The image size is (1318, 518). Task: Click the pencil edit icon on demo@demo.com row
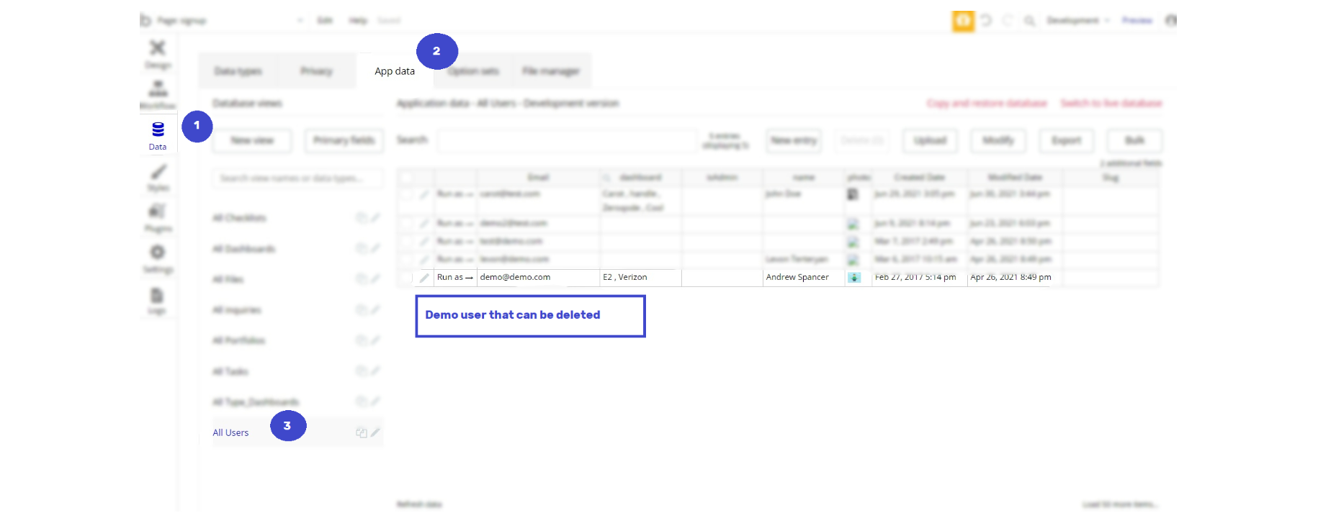(424, 278)
